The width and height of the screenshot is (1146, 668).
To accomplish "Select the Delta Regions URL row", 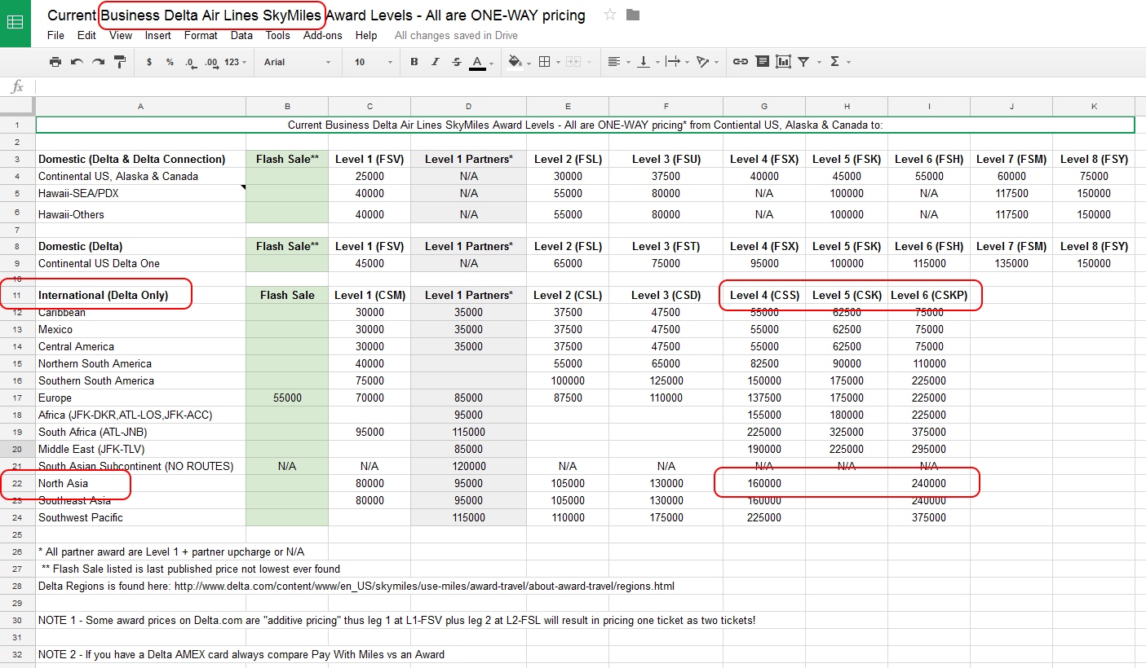I will tap(356, 586).
